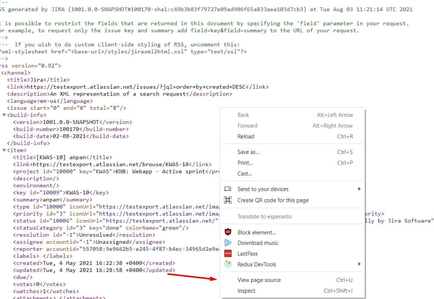
Task: Click the type id="10000" line
Action: click(x=116, y=207)
